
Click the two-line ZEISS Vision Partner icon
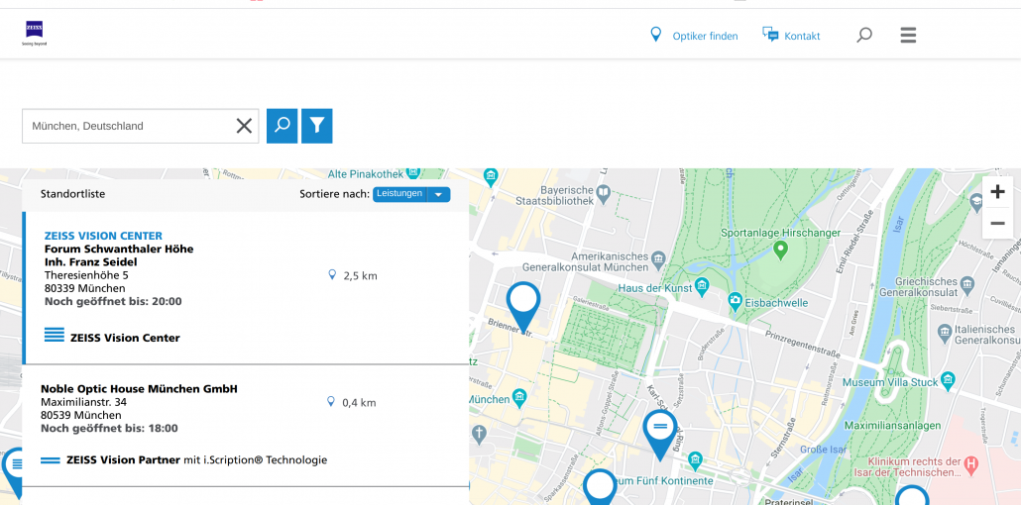pyautogui.click(x=51, y=460)
